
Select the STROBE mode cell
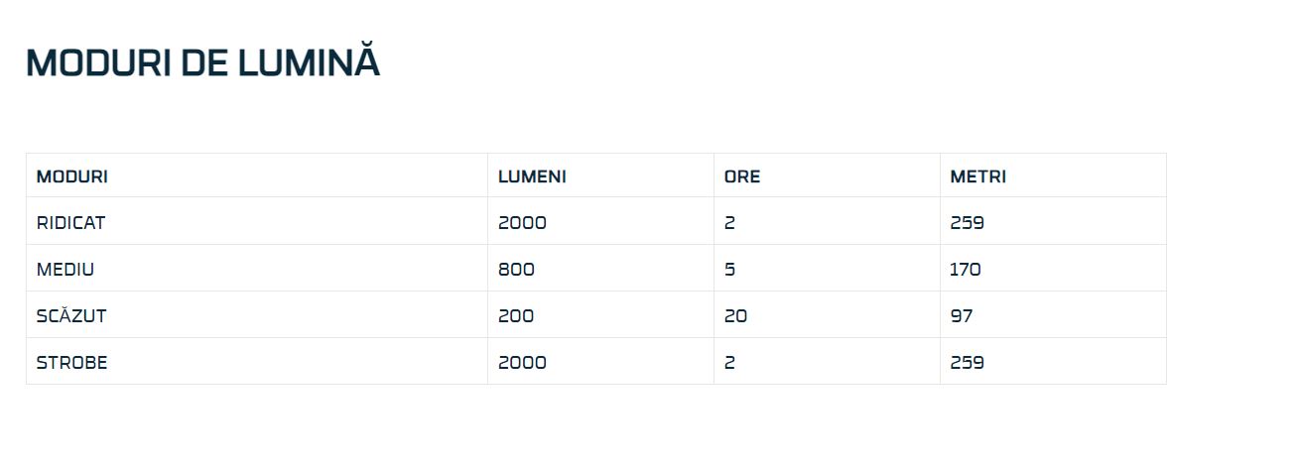71,363
